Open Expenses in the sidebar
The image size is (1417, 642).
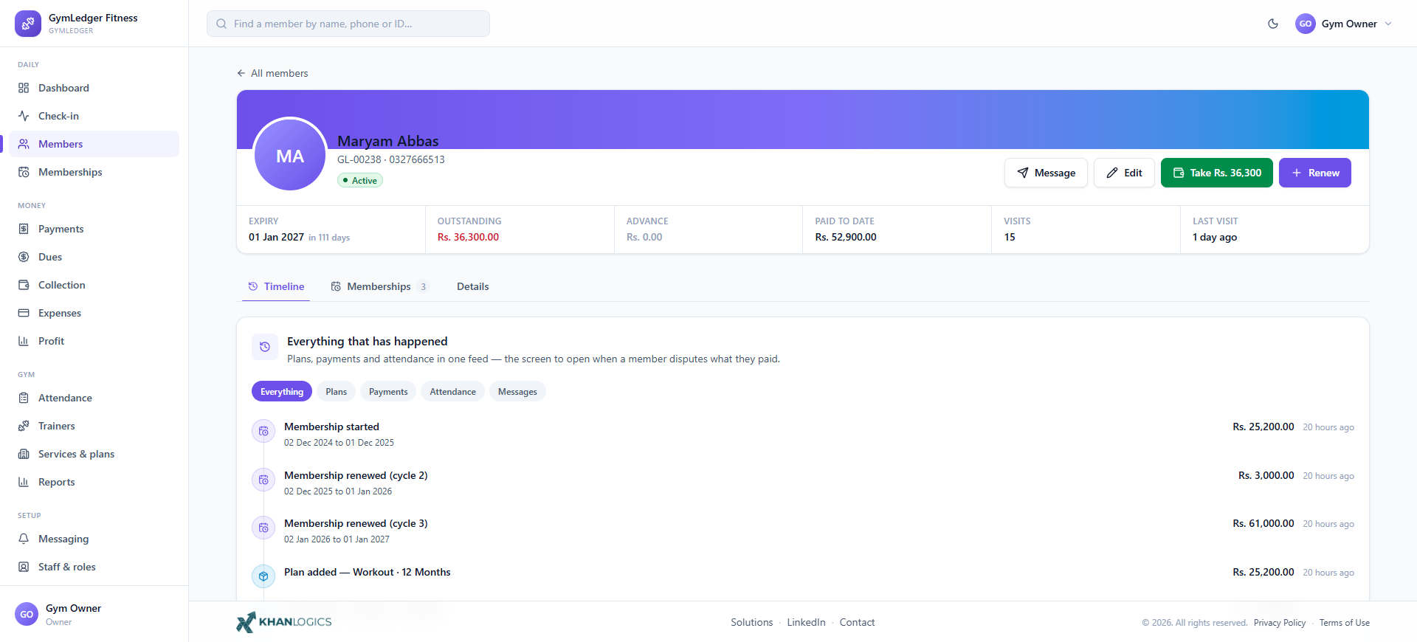click(94, 313)
